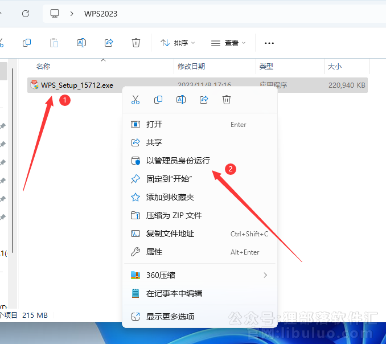Open the three-dots more options menu
The width and height of the screenshot is (386, 344).
coord(269,43)
